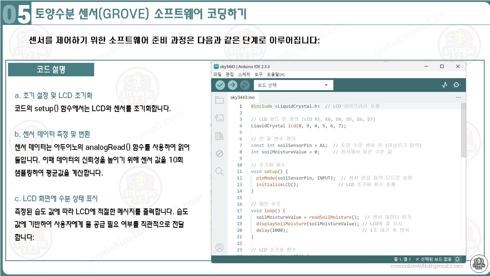Click the void loop() { line

point(268,210)
